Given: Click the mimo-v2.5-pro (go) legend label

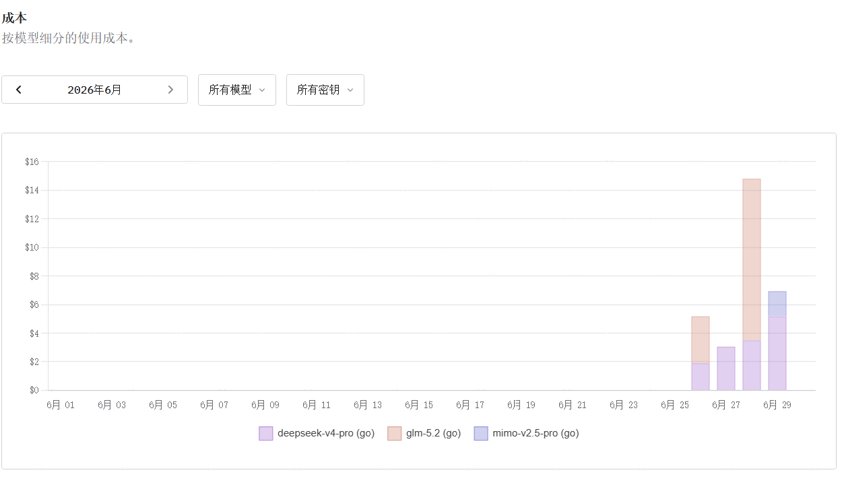Looking at the screenshot, I should [x=535, y=433].
